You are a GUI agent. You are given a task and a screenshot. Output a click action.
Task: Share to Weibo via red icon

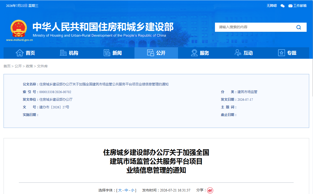[x=210, y=190]
